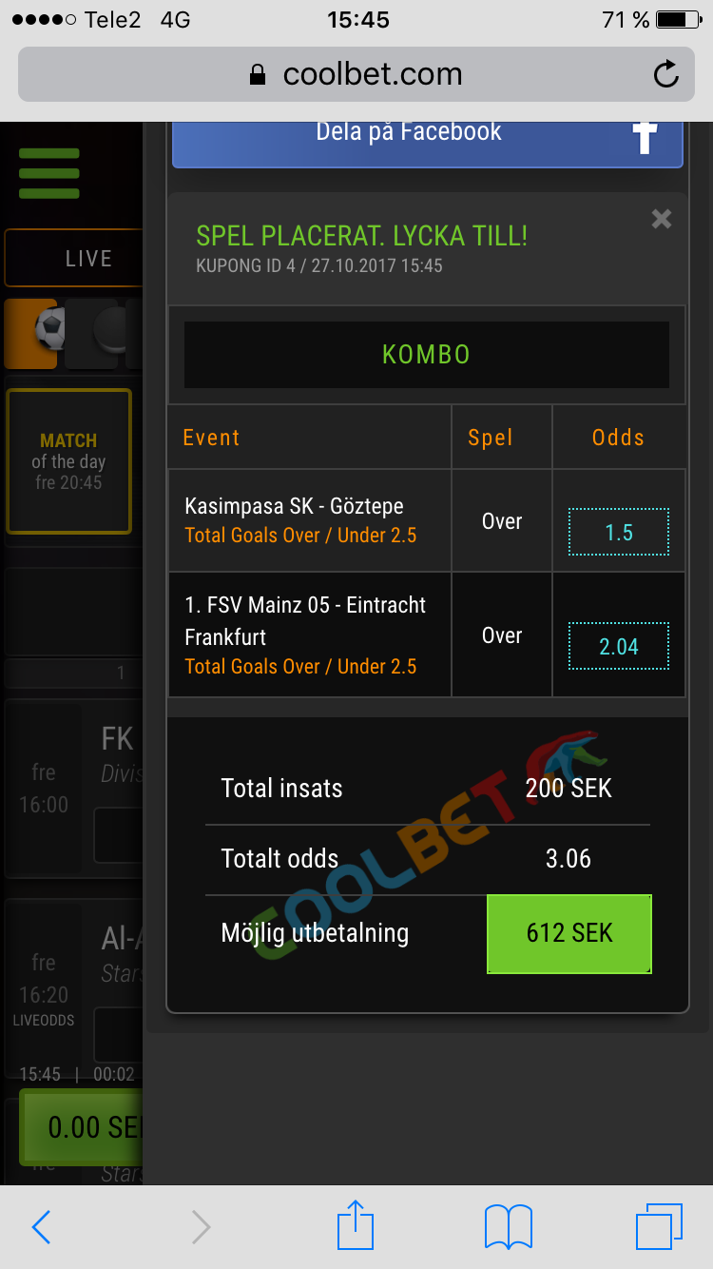Select the KOMBO tab
Screen dimensions: 713x1269
click(427, 355)
